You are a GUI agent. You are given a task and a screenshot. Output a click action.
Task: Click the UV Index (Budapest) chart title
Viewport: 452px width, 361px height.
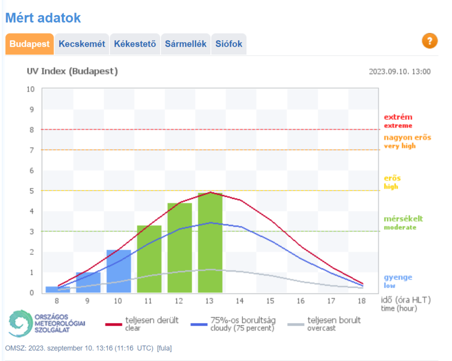[72, 71]
